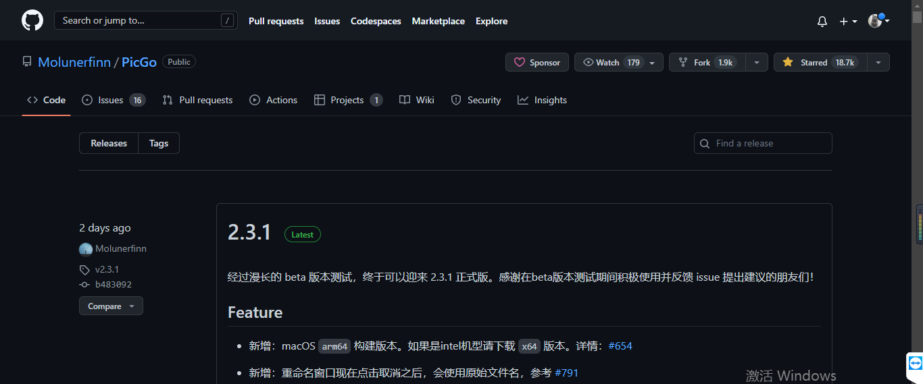
Task: Open commit b483092
Action: pyautogui.click(x=113, y=285)
